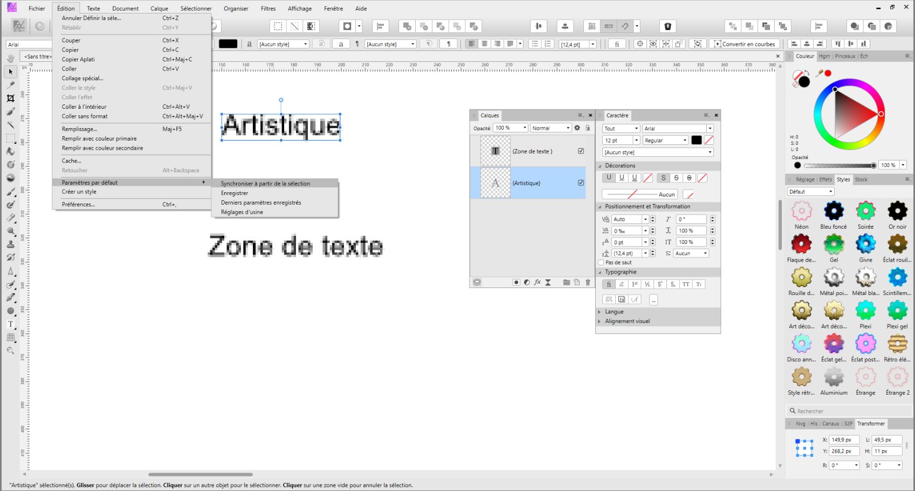
Task: Click the black fill swatch in context toolbar
Action: pos(228,44)
